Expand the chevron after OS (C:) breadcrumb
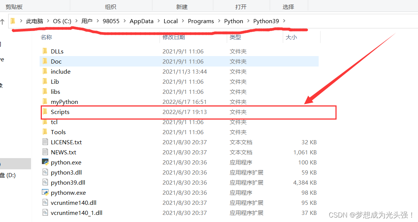The height and width of the screenshot is (222, 418). click(77, 21)
